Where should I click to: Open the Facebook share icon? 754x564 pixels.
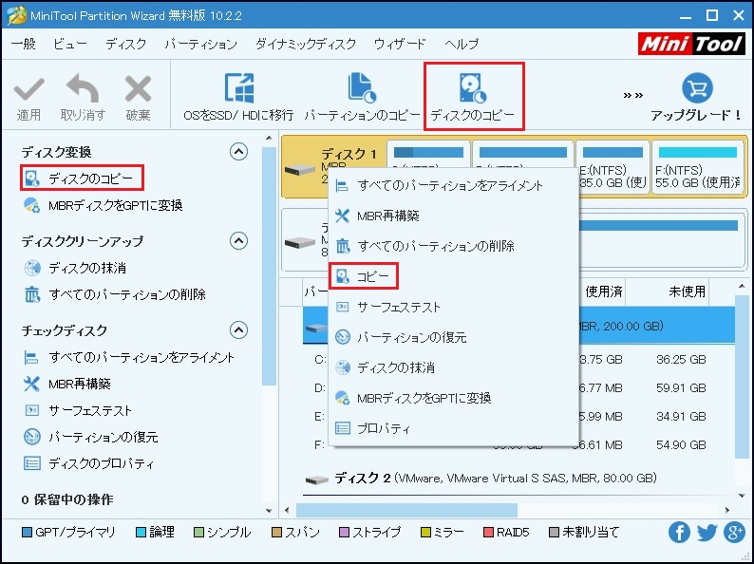pos(679,533)
